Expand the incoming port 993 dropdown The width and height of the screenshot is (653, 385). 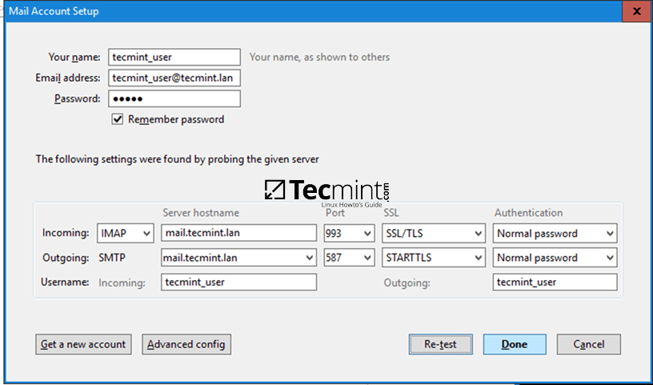click(x=349, y=234)
